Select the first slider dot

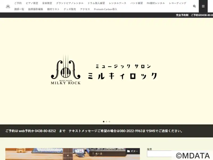coord(104,122)
